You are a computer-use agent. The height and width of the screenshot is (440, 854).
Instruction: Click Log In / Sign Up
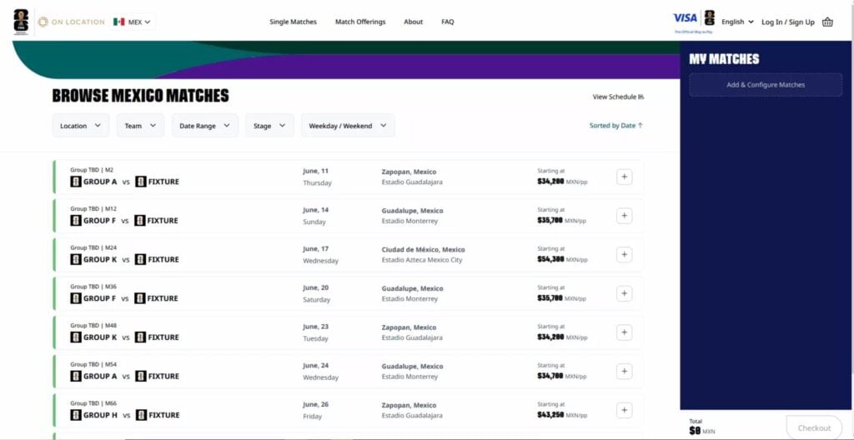pos(787,22)
